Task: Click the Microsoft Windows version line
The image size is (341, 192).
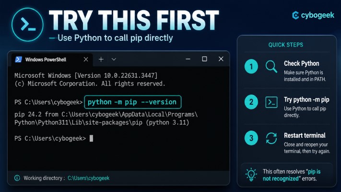Action: 86,75
